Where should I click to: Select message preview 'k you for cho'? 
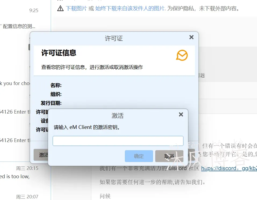coord(15,83)
